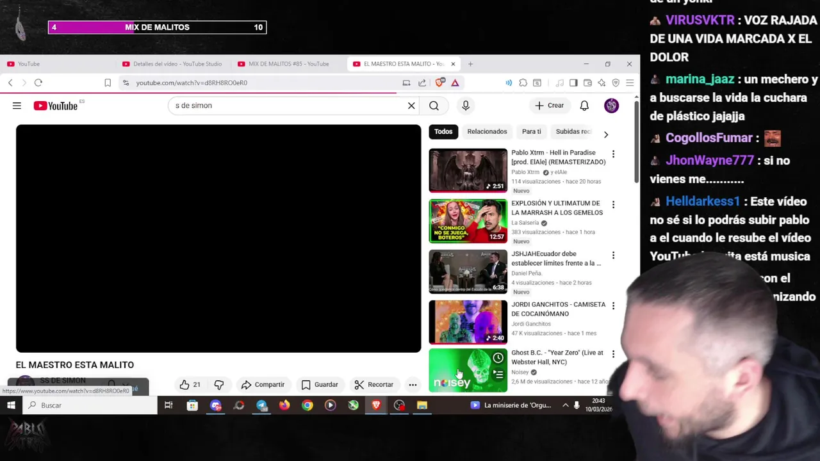The image size is (820, 461).
Task: Go back with the browser arrow
Action: tap(10, 83)
